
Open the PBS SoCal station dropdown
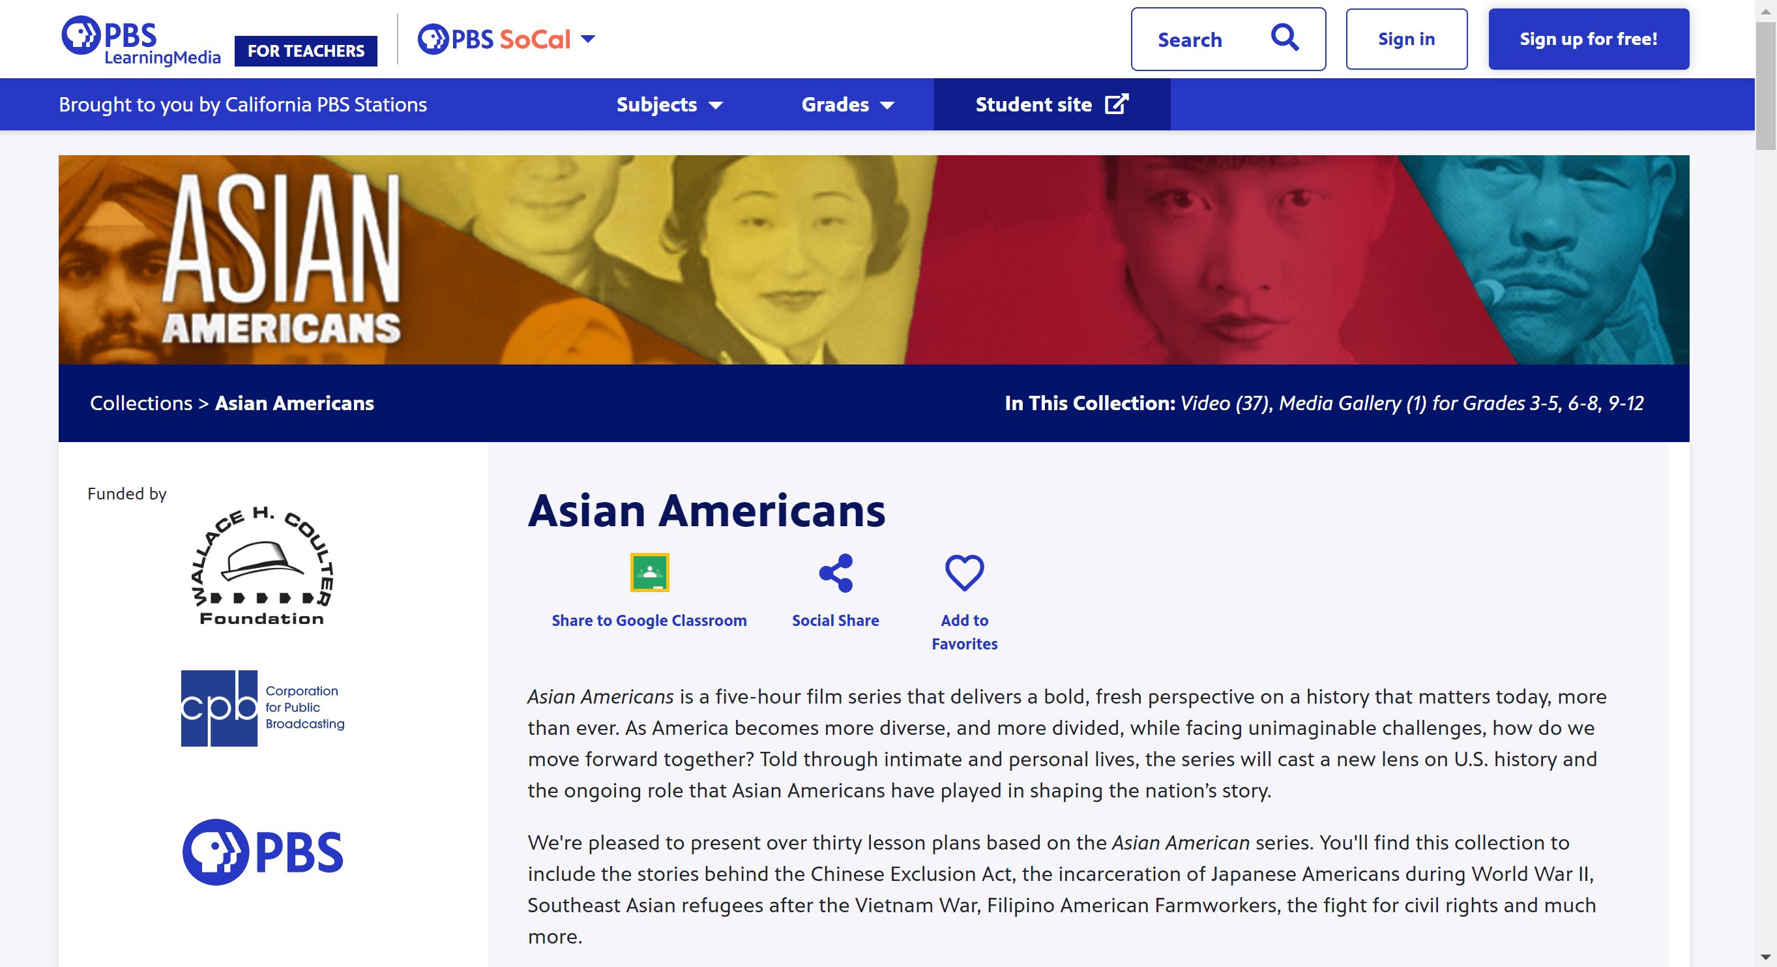click(588, 38)
